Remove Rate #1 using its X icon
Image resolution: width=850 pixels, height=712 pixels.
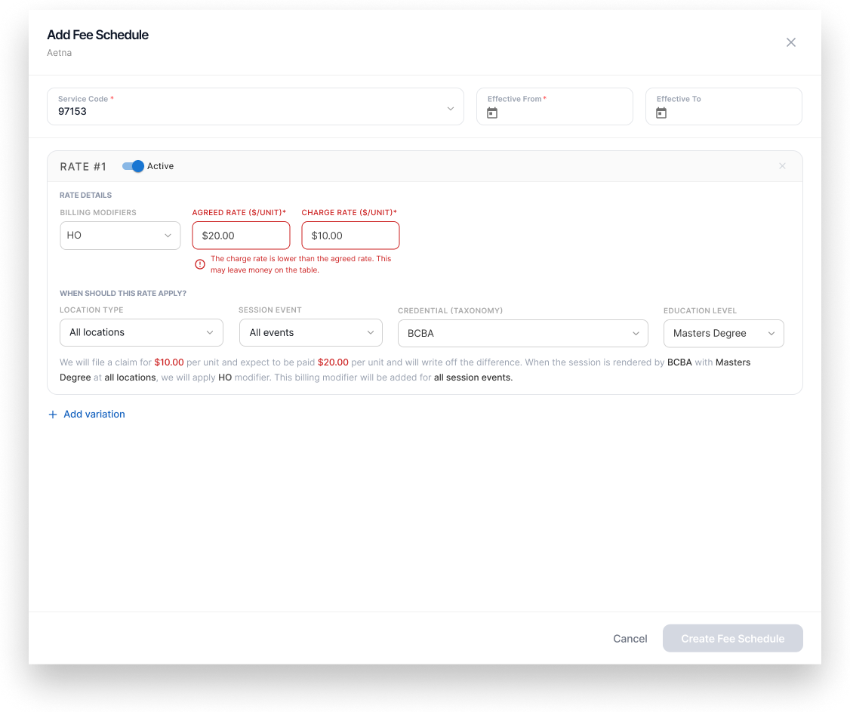pyautogui.click(x=782, y=166)
